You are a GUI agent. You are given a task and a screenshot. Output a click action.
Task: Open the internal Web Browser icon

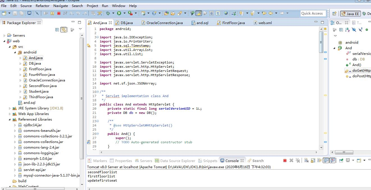point(226,13)
